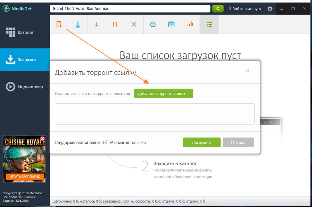
Task: Open the flask experiments icon
Action: click(x=78, y=25)
